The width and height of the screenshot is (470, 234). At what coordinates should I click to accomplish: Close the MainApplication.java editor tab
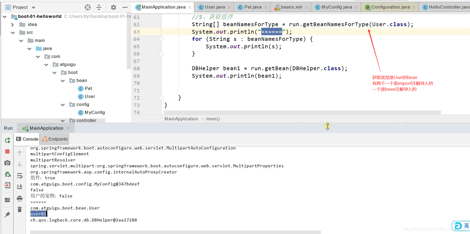point(189,7)
